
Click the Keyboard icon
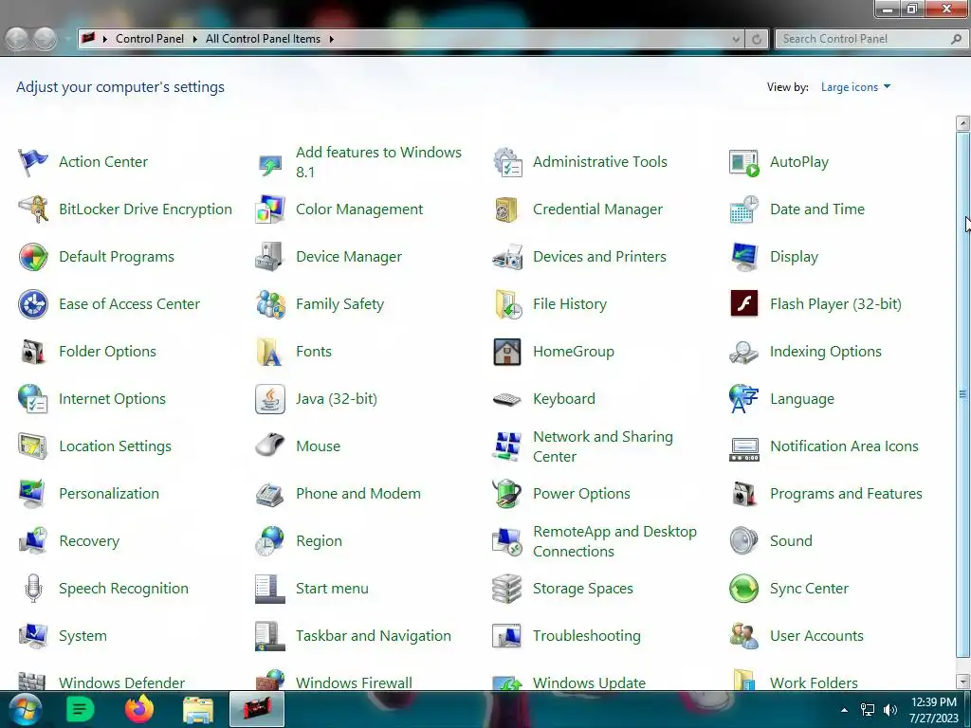(x=507, y=400)
